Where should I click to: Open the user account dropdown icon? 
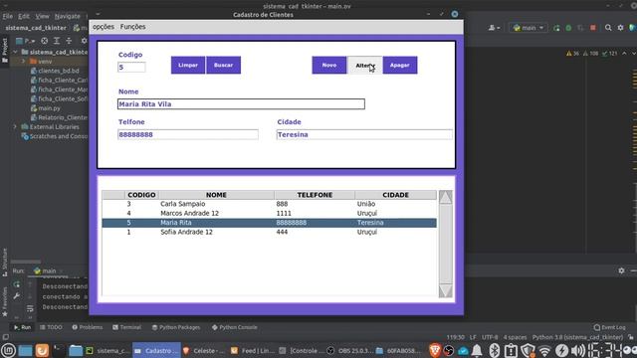[494, 28]
